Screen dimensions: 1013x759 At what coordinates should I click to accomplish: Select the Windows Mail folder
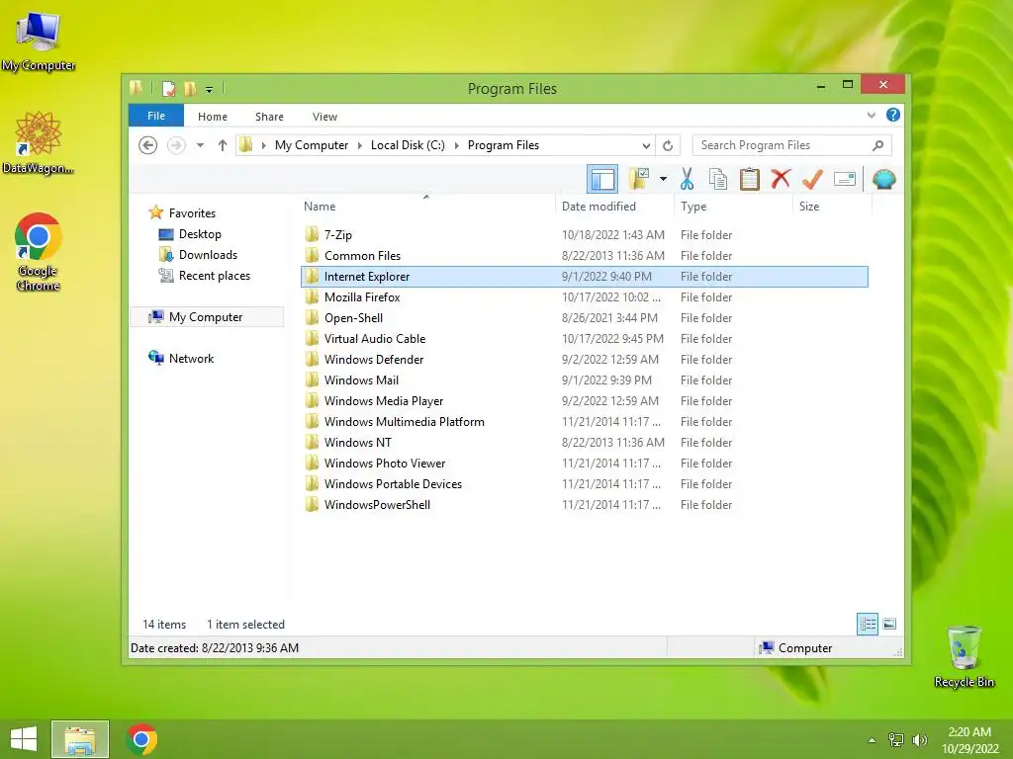tap(584, 380)
